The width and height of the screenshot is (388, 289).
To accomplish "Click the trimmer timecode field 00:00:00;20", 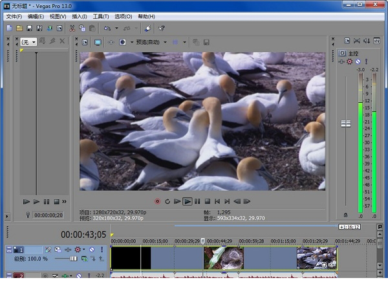I will [48, 215].
